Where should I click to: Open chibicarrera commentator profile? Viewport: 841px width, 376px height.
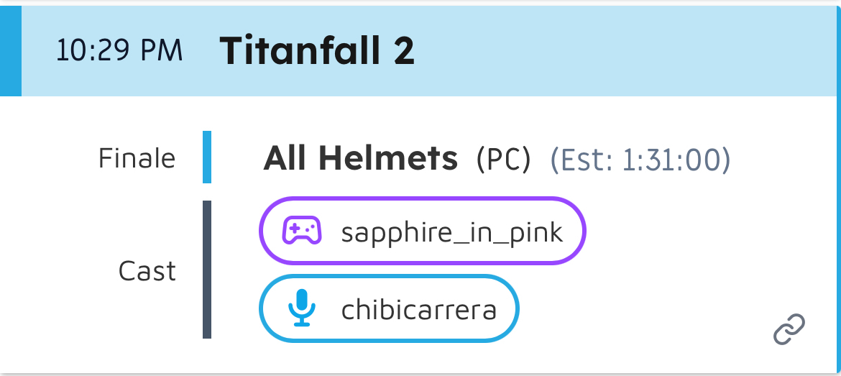(418, 310)
